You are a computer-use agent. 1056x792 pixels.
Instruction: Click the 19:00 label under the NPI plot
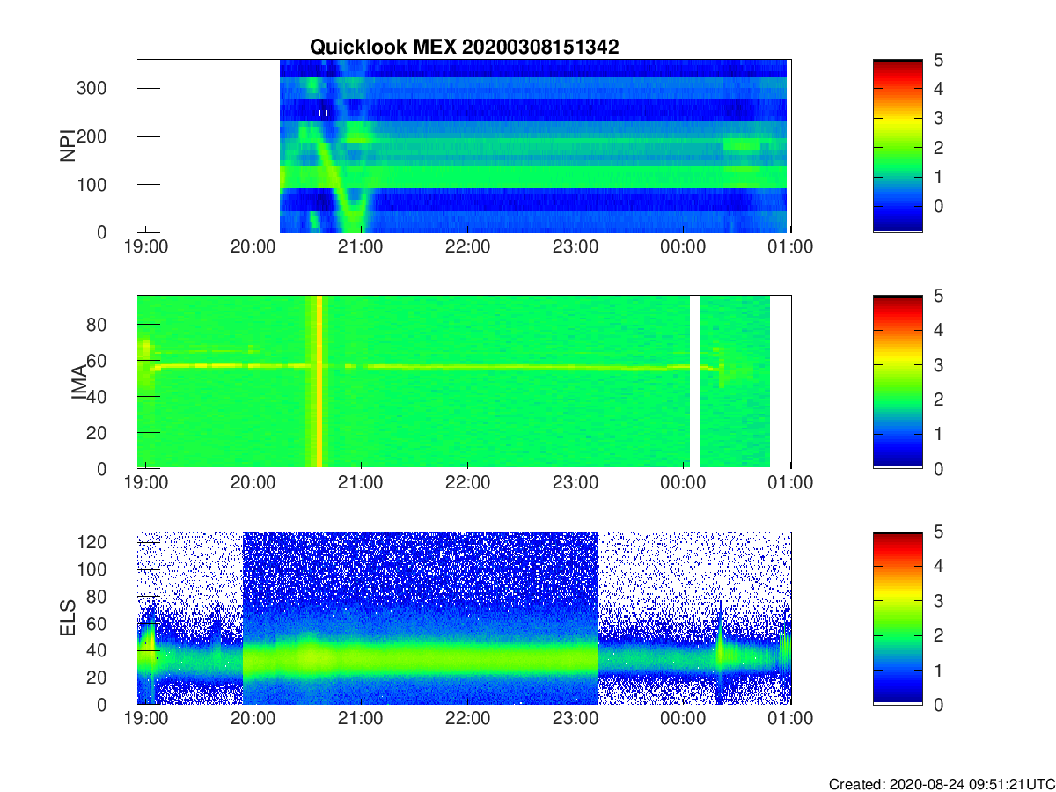146,247
